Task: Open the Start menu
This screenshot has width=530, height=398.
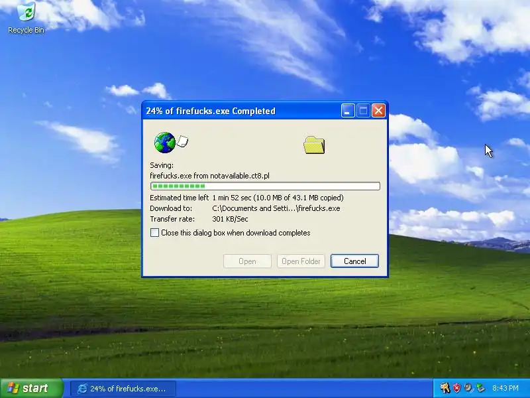Action: [31, 388]
